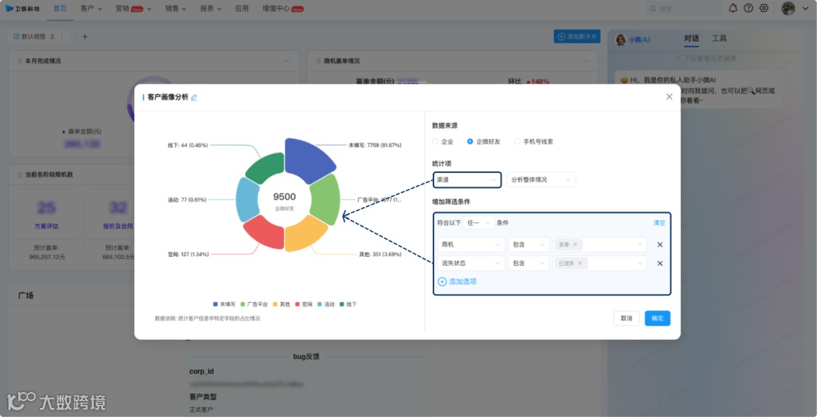The height and width of the screenshot is (417, 817).
Task: Open the 报表 menu
Action: click(210, 9)
